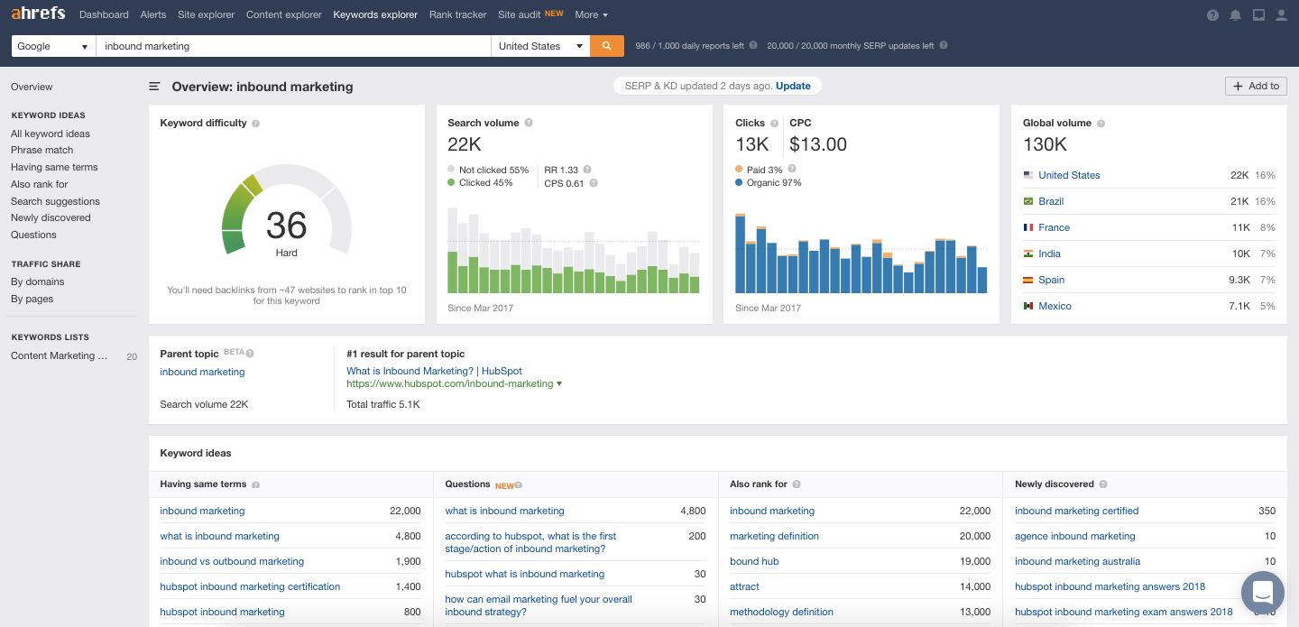Click the orange search magnifier button
Viewport: 1299px width, 627px height.
point(607,46)
